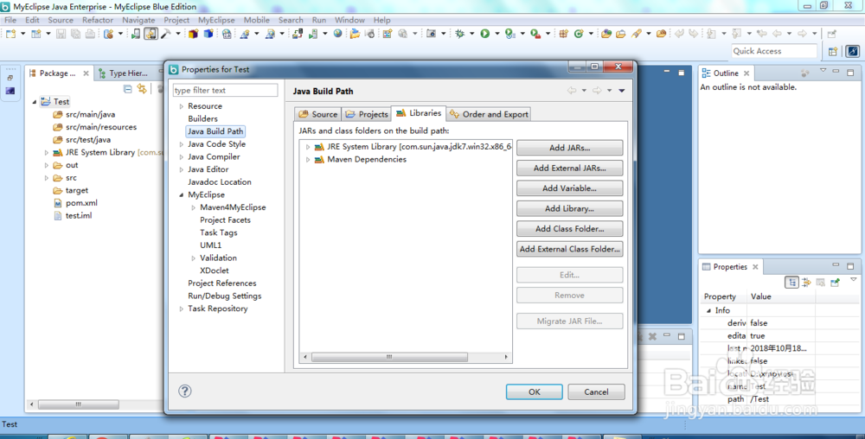Expand the Task Repository node
Screen dimensions: 865x439
pyautogui.click(x=181, y=309)
